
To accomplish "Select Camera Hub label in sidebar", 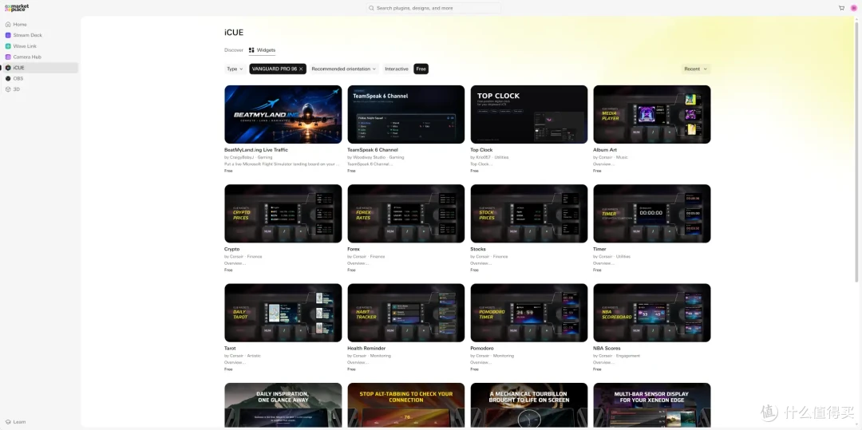I will click(x=27, y=57).
